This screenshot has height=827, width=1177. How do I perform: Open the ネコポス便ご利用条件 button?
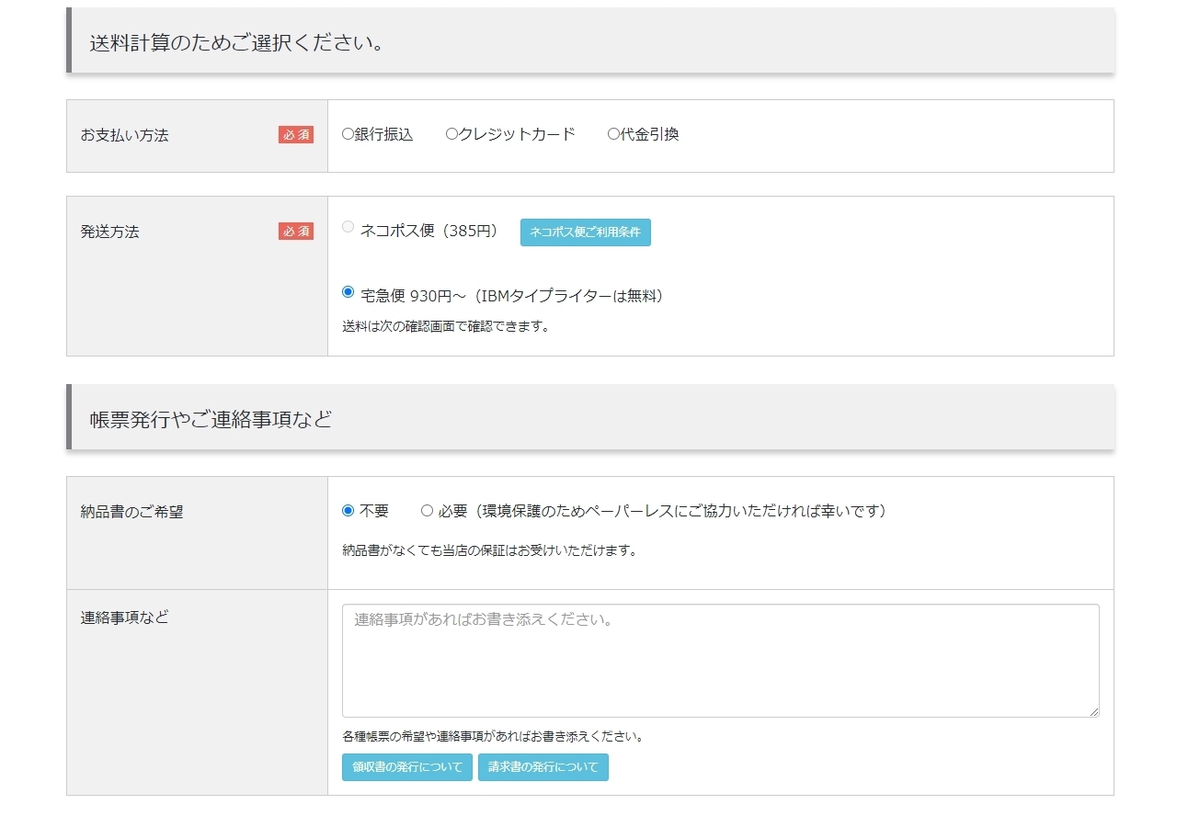[585, 232]
